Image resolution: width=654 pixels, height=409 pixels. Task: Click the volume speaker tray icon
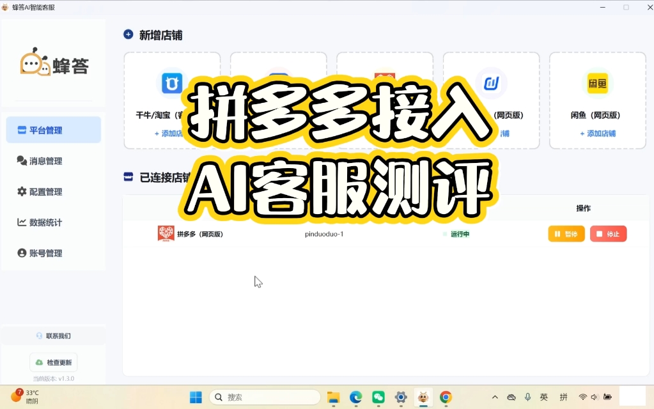[595, 397]
